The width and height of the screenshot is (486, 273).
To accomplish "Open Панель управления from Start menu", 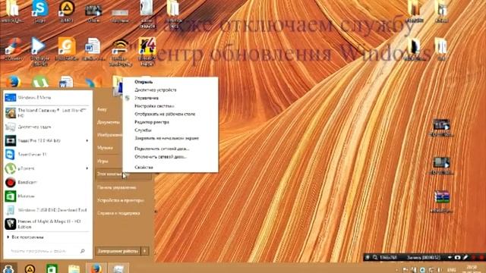I will pyautogui.click(x=116, y=187).
